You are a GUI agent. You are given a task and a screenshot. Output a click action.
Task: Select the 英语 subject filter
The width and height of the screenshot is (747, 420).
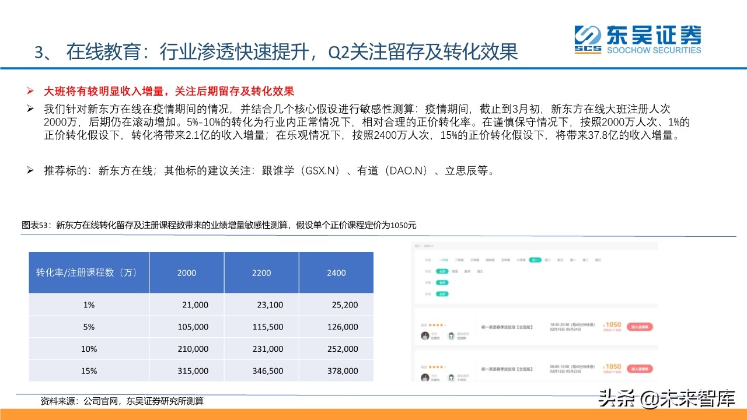coord(455,271)
